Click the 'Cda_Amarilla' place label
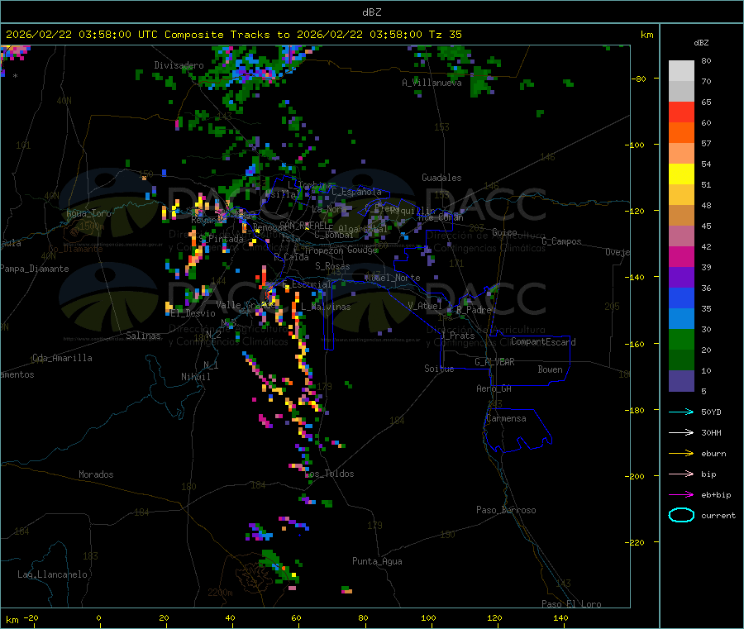This screenshot has width=744, height=629. coord(62,358)
